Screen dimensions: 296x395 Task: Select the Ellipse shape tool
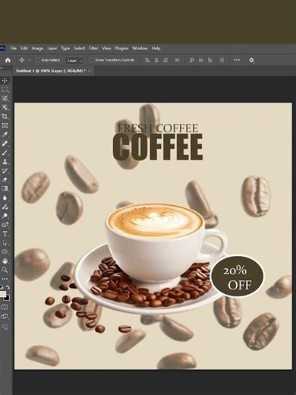click(x=5, y=251)
